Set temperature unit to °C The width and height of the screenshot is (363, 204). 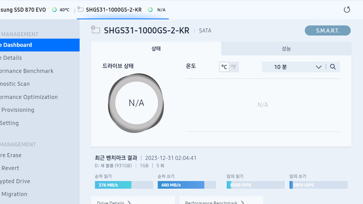point(224,67)
